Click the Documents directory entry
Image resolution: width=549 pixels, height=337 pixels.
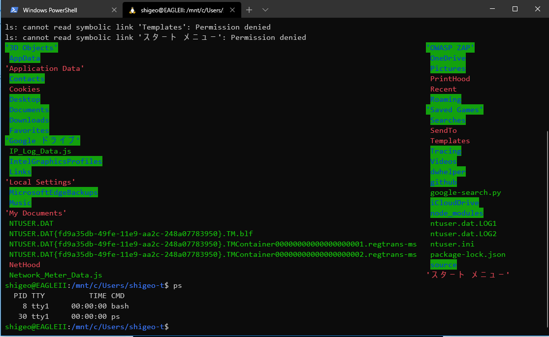29,110
